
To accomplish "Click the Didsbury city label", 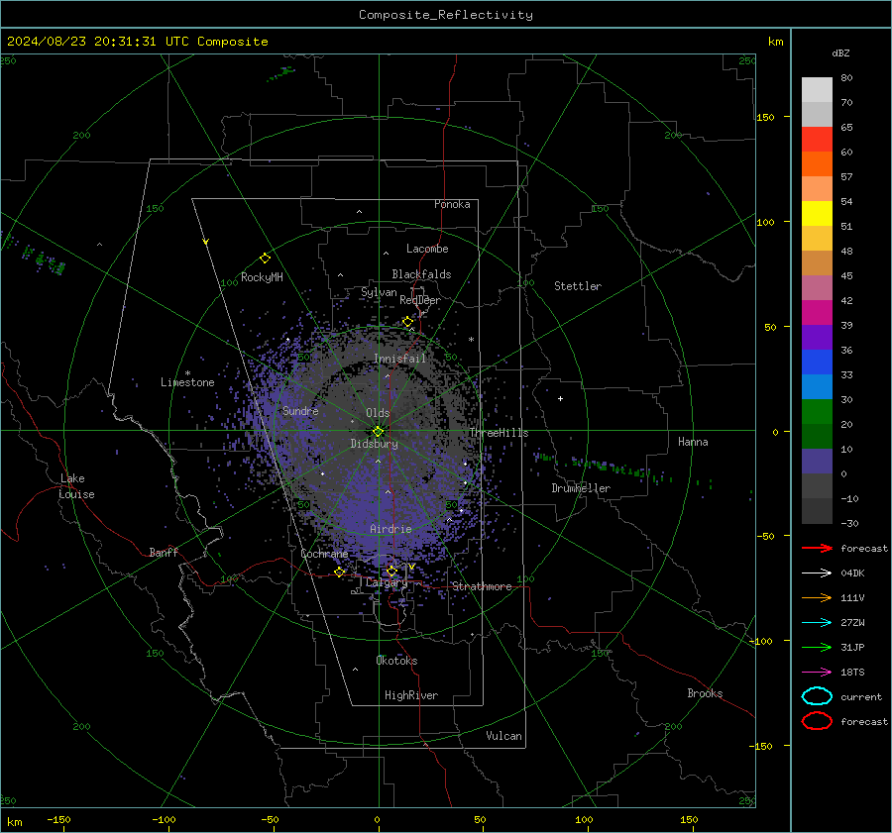I will point(374,444).
